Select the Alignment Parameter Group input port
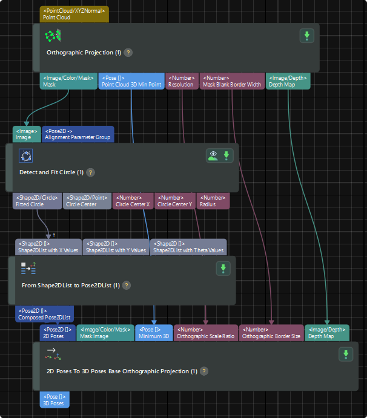The height and width of the screenshot is (418, 367). click(x=78, y=134)
